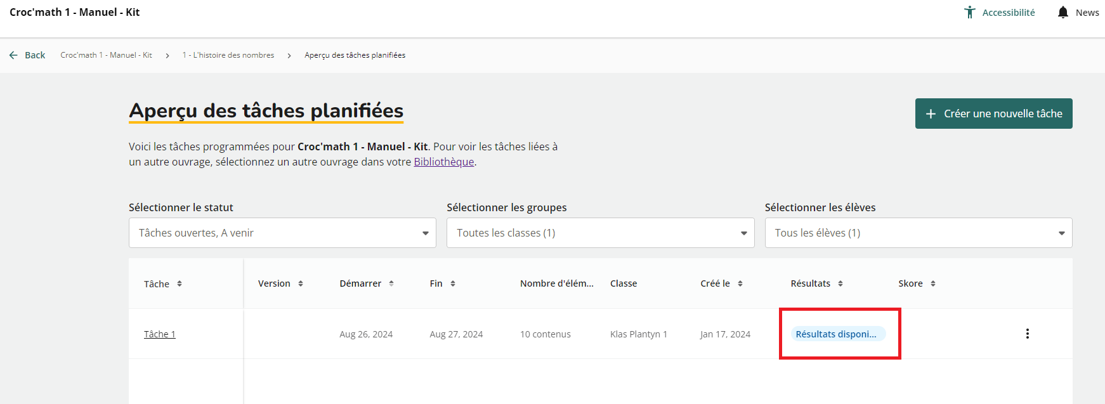Screen dimensions: 1105x404
Task: Click the back arrow icon
Action: pos(13,55)
